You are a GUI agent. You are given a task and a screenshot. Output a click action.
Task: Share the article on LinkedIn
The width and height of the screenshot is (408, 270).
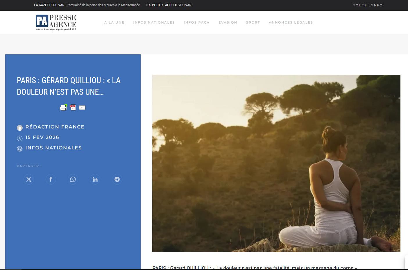tap(95, 179)
